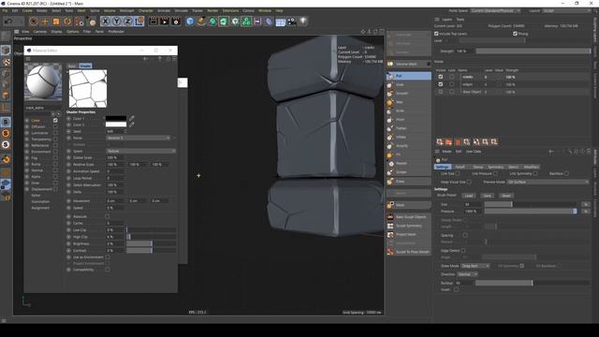Viewport: 599px width, 337px height.
Task: Open the Preview Mode dropdown
Action: coord(548,183)
